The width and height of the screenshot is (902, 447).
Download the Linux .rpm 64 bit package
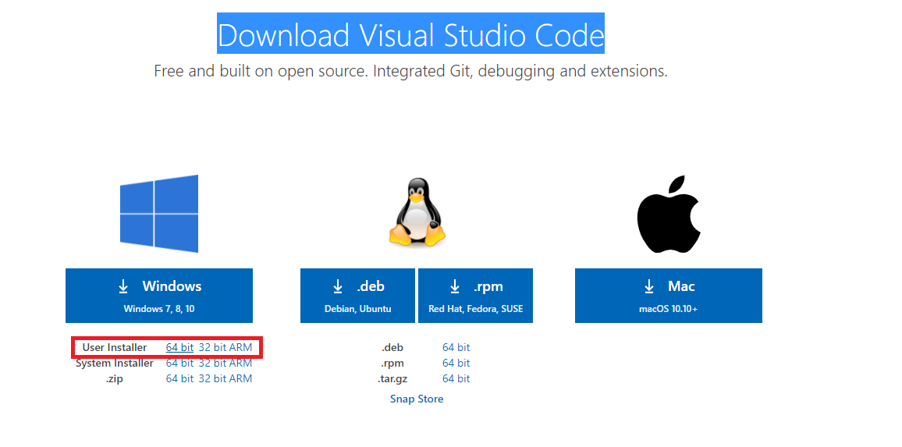tap(456, 363)
